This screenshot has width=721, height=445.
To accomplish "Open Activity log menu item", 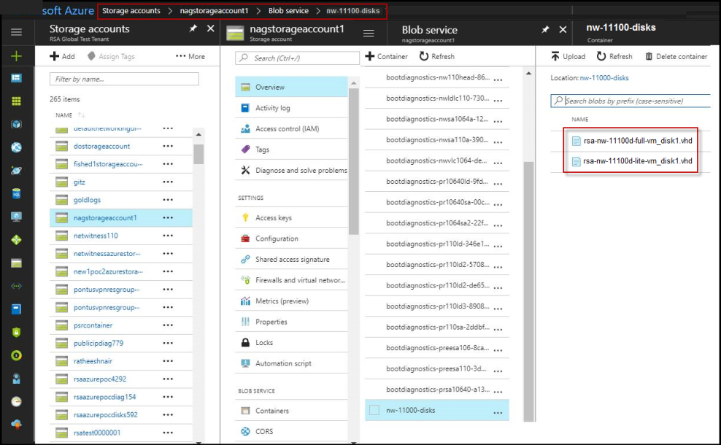I will pyautogui.click(x=272, y=108).
